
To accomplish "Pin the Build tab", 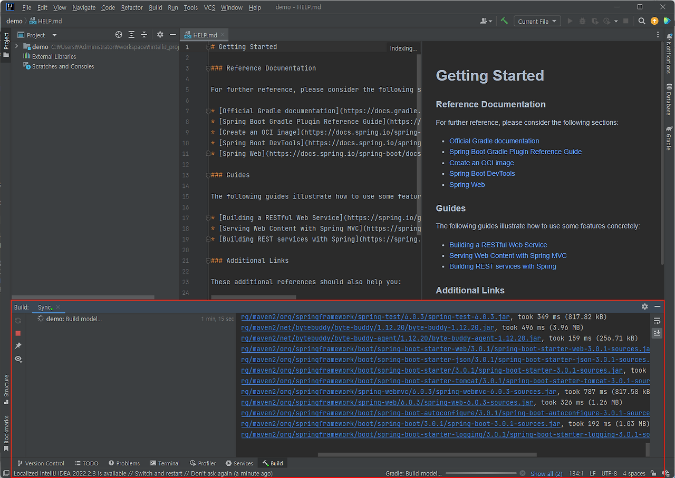I will click(18, 346).
